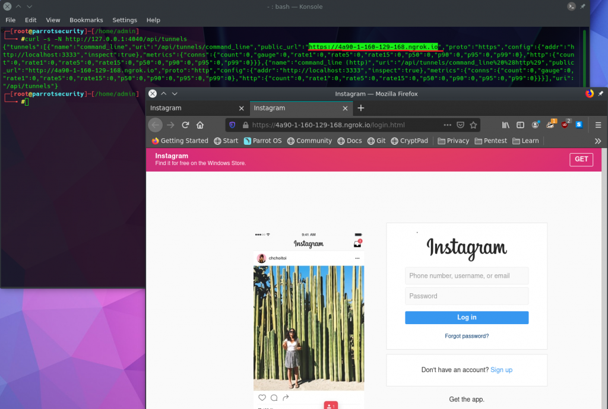Open the Sign up link
The image size is (608, 409).
501,370
